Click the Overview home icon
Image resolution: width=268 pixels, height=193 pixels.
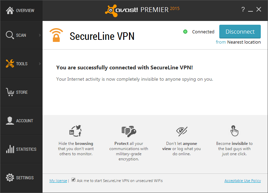click(x=10, y=10)
